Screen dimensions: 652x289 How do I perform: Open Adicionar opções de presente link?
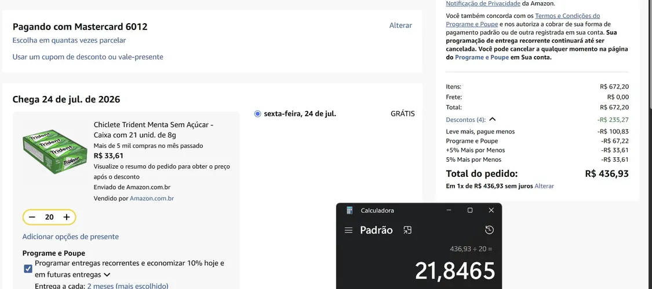70,237
